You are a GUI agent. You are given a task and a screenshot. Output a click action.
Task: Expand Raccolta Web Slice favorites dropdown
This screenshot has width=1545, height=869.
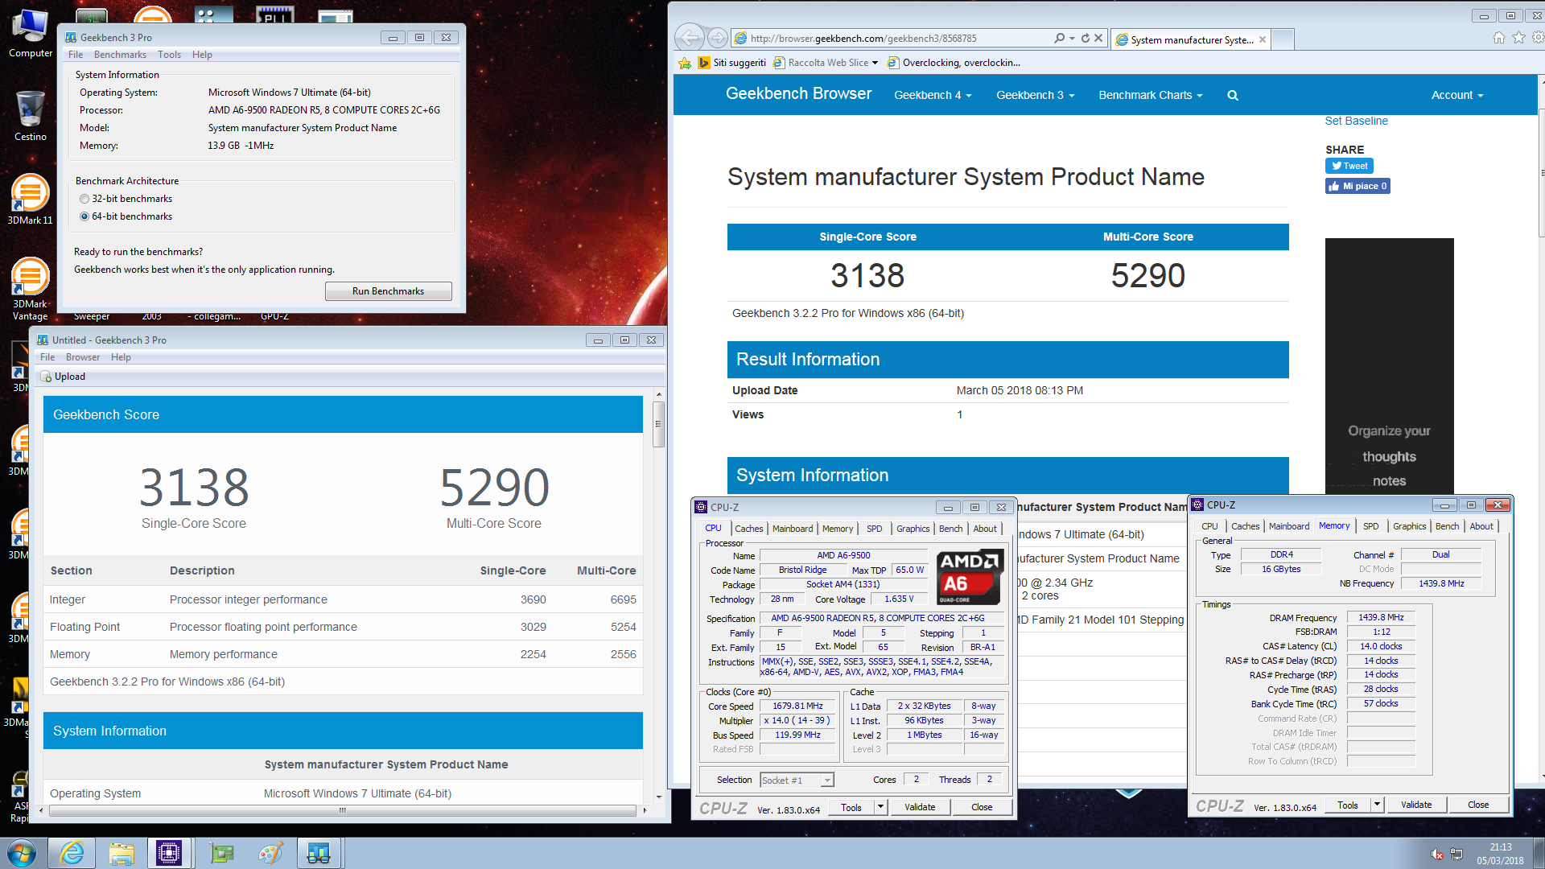point(875,63)
